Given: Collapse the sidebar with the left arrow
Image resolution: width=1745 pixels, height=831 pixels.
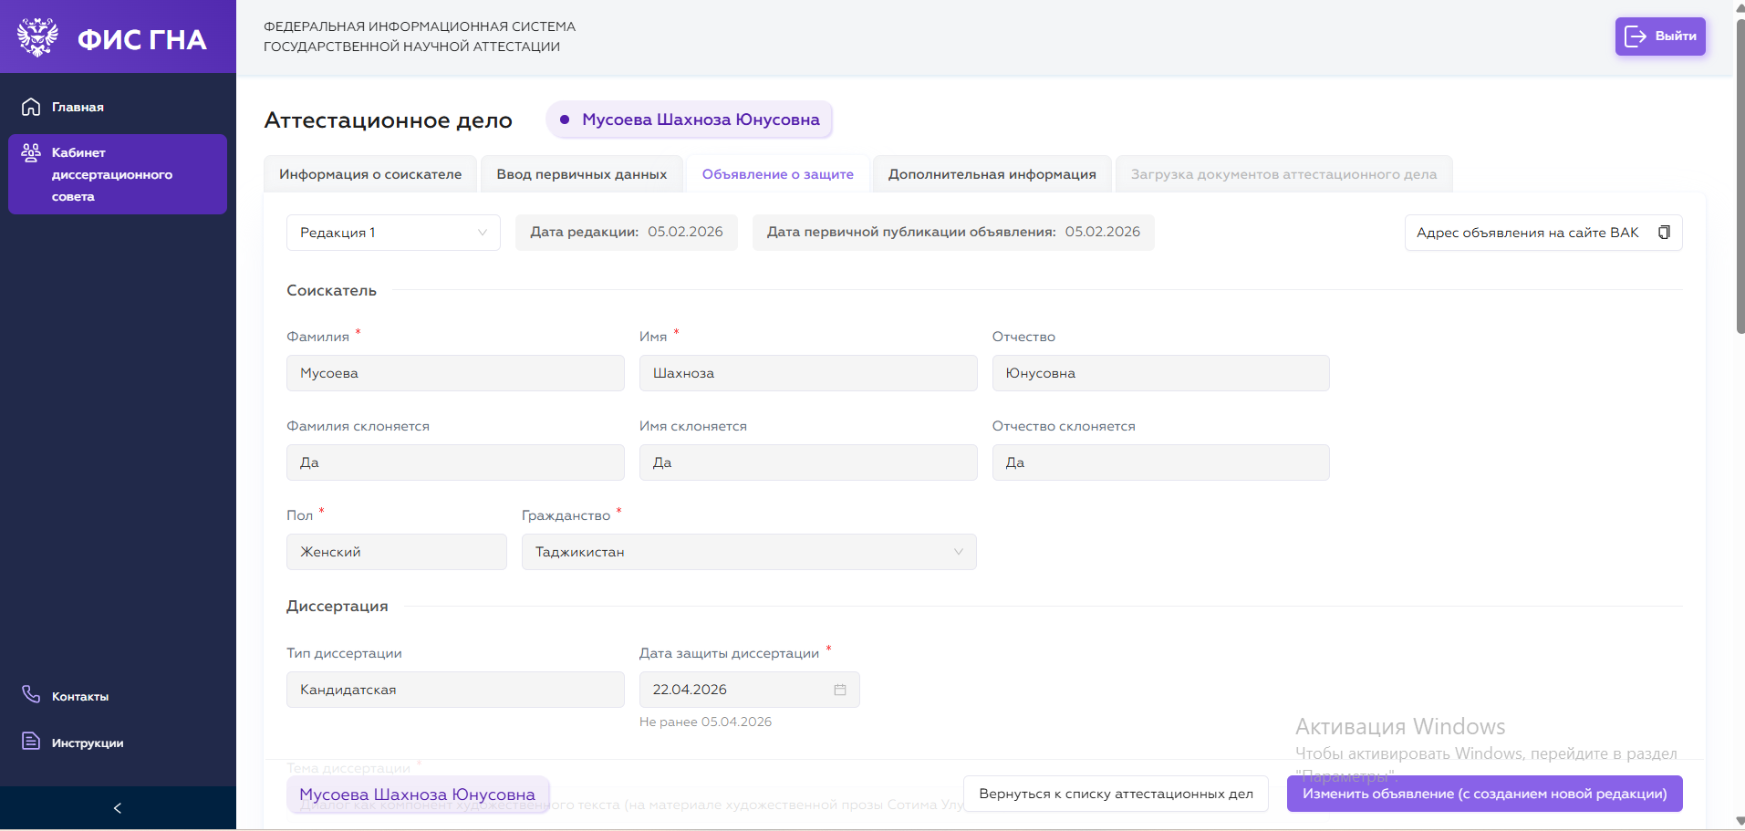Looking at the screenshot, I should pos(117,808).
